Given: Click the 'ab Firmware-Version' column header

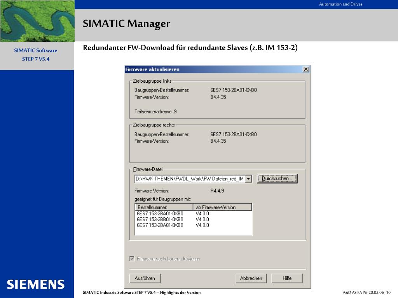Looking at the screenshot, I should click(223, 207).
